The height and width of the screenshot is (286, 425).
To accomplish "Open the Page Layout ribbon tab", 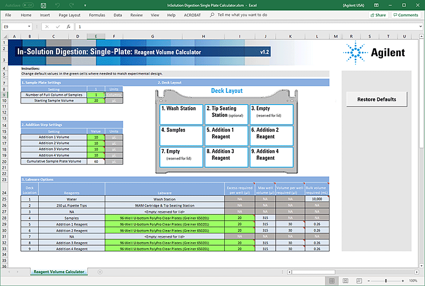I will click(70, 15).
